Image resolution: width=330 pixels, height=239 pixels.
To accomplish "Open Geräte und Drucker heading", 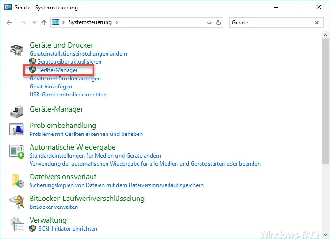I will [x=61, y=45].
